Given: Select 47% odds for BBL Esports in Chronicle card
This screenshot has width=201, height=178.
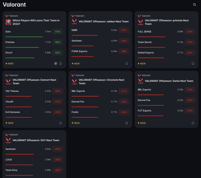Looking at the screenshot, I should (x=124, y=91).
